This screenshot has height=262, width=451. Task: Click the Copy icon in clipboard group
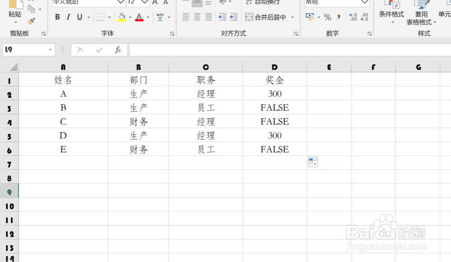(32, 9)
